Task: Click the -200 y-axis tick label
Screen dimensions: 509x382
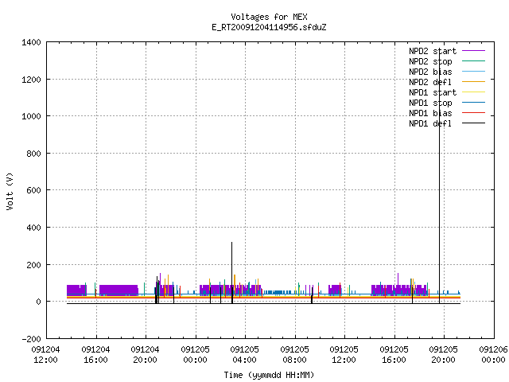Action: coord(32,339)
